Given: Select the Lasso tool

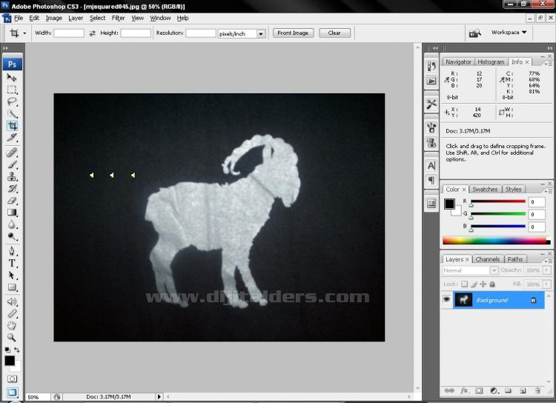Looking at the screenshot, I should (x=12, y=101).
